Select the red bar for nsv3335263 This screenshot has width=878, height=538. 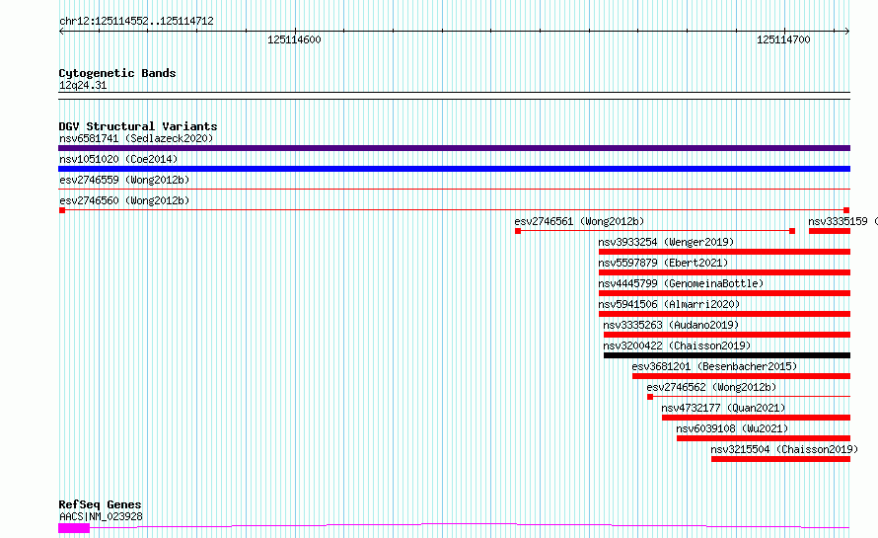click(x=727, y=335)
